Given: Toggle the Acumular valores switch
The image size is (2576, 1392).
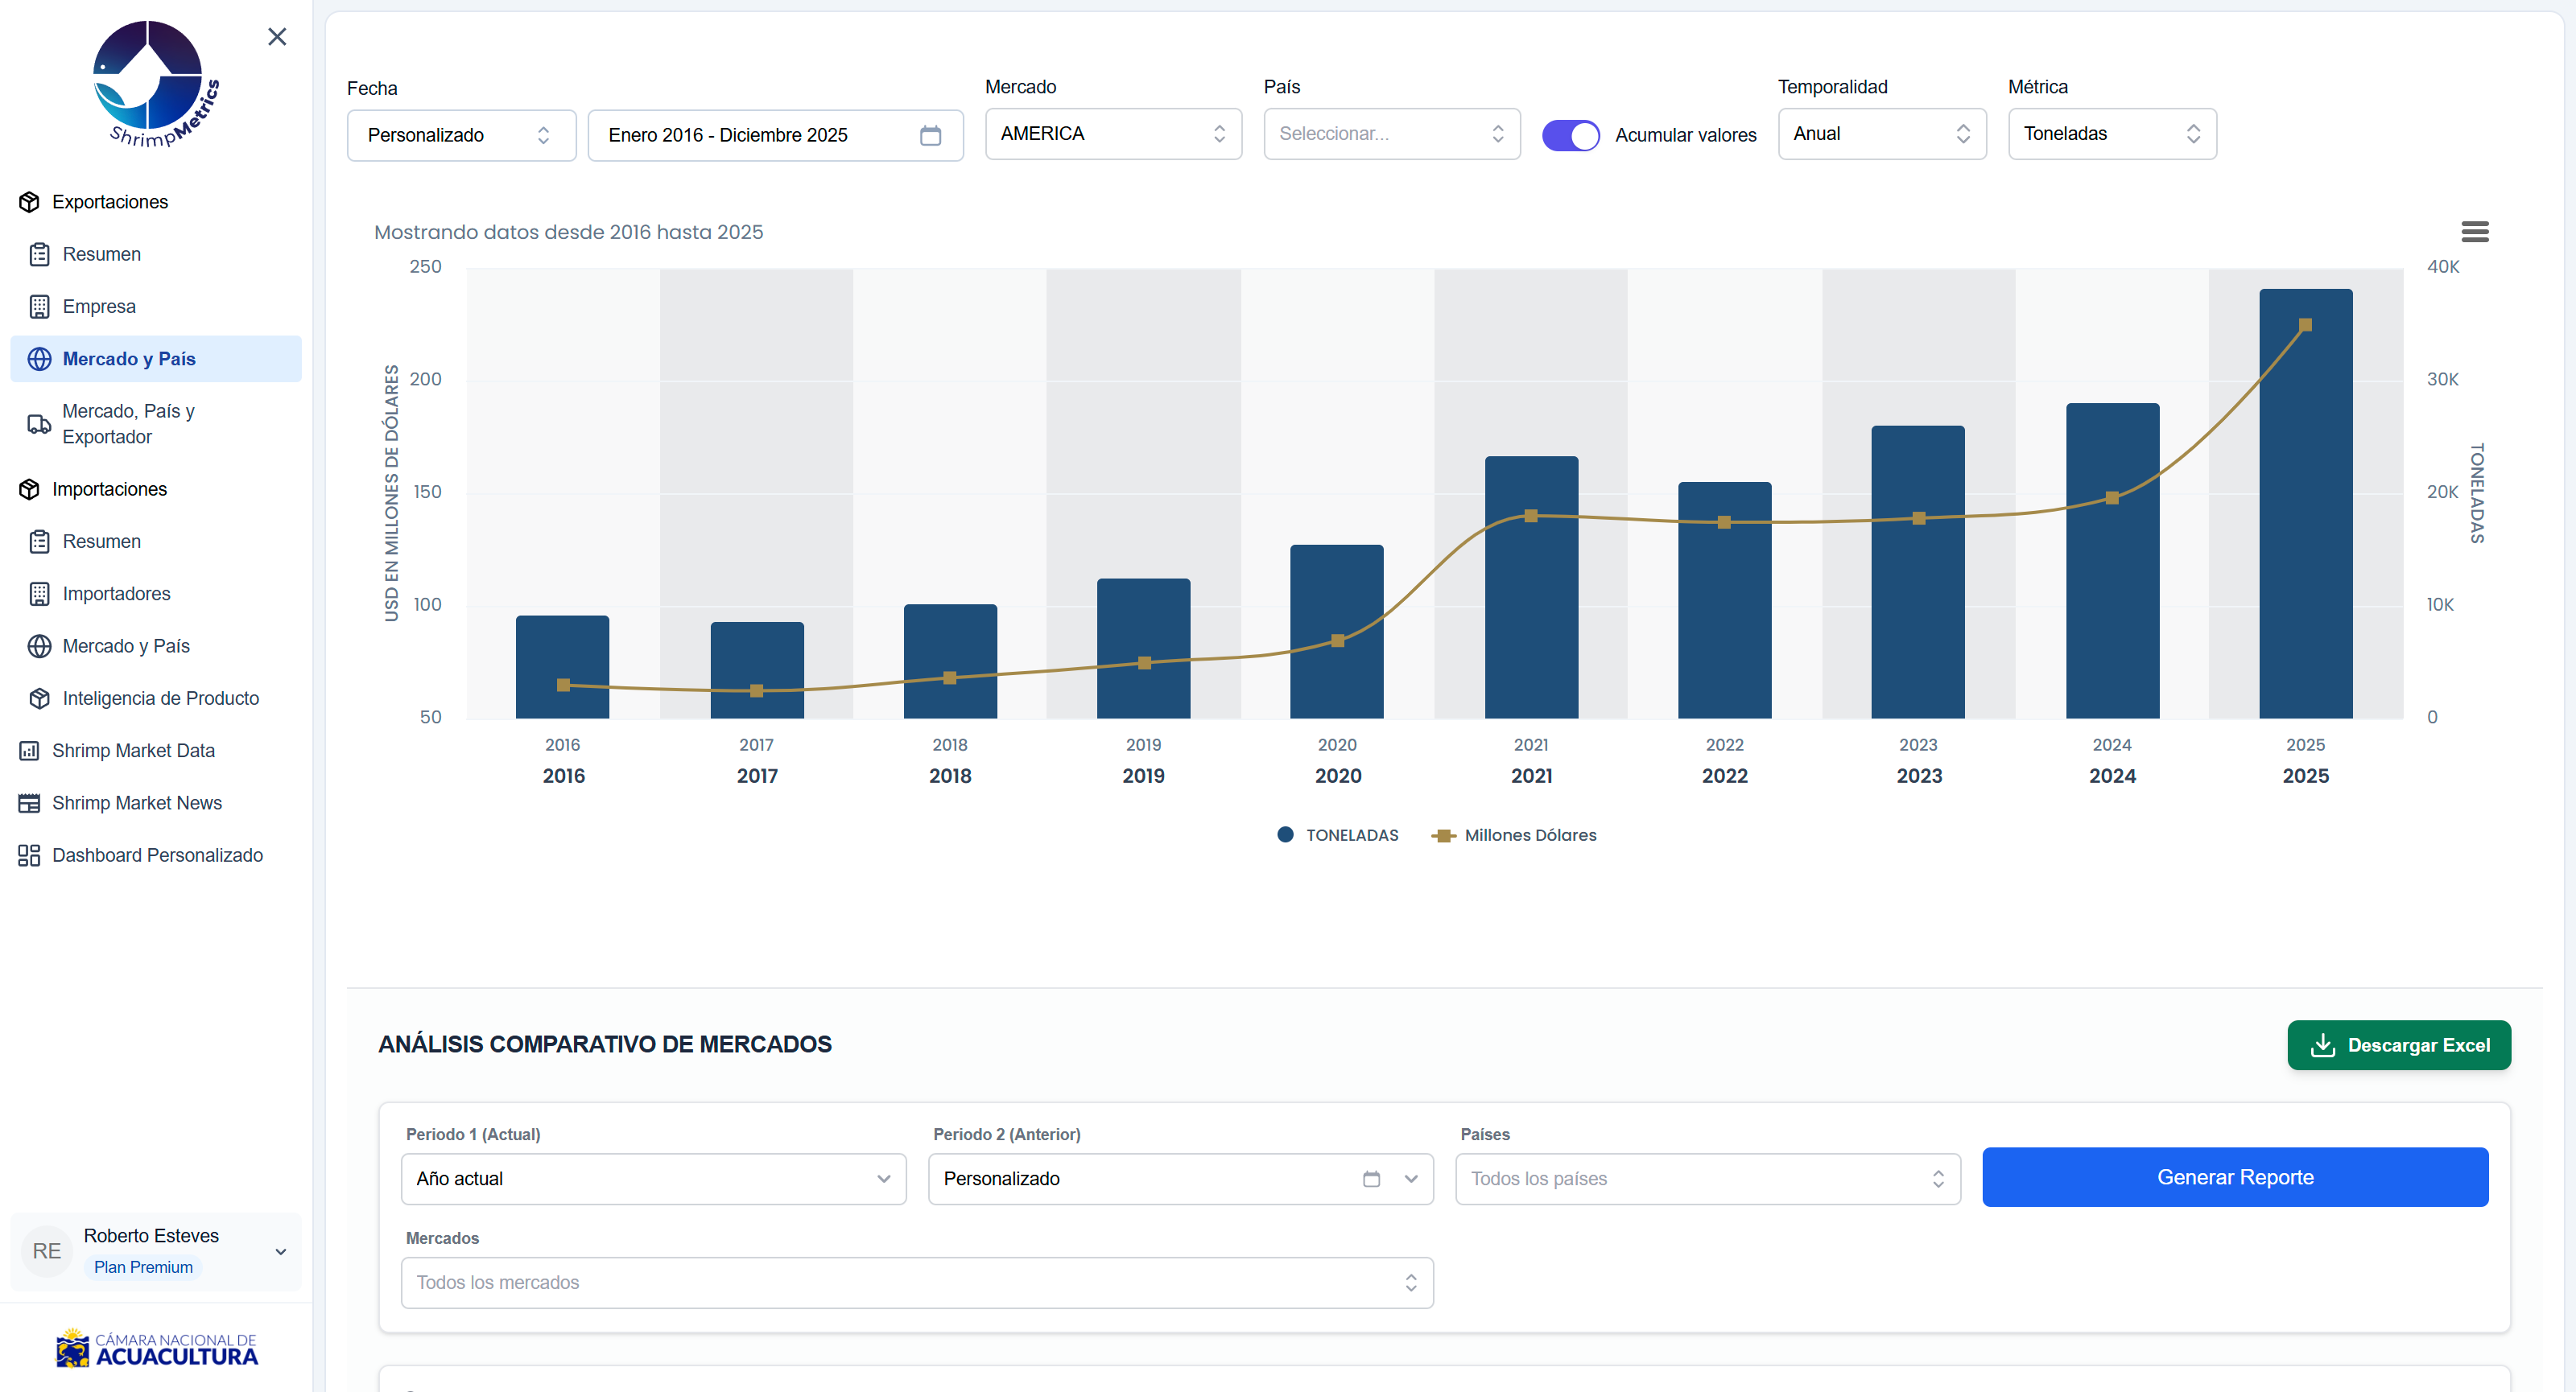Looking at the screenshot, I should 1570,135.
